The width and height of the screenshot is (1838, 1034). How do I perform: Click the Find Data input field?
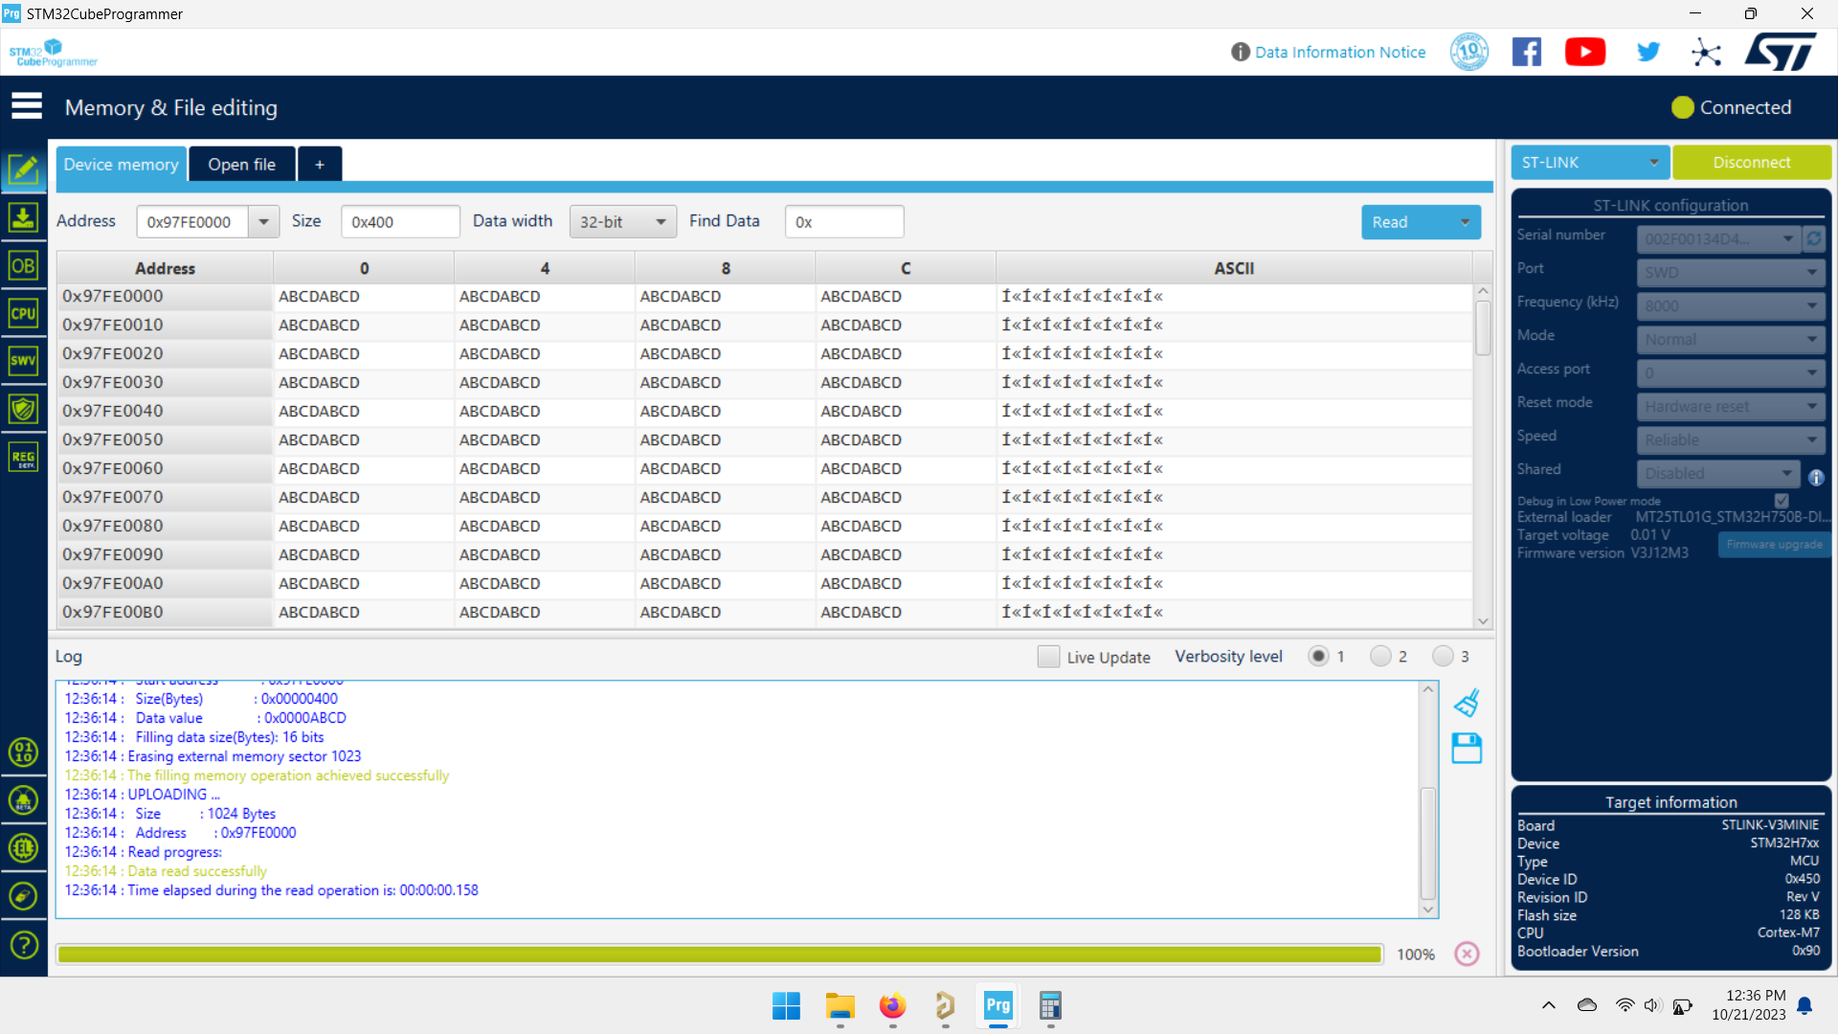click(x=844, y=222)
